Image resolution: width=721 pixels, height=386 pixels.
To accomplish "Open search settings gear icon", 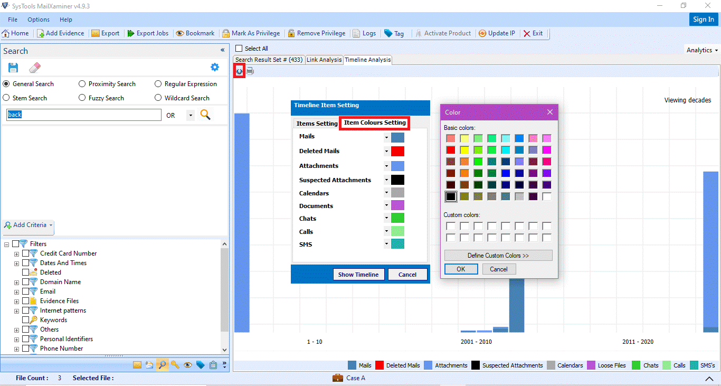I will point(214,67).
